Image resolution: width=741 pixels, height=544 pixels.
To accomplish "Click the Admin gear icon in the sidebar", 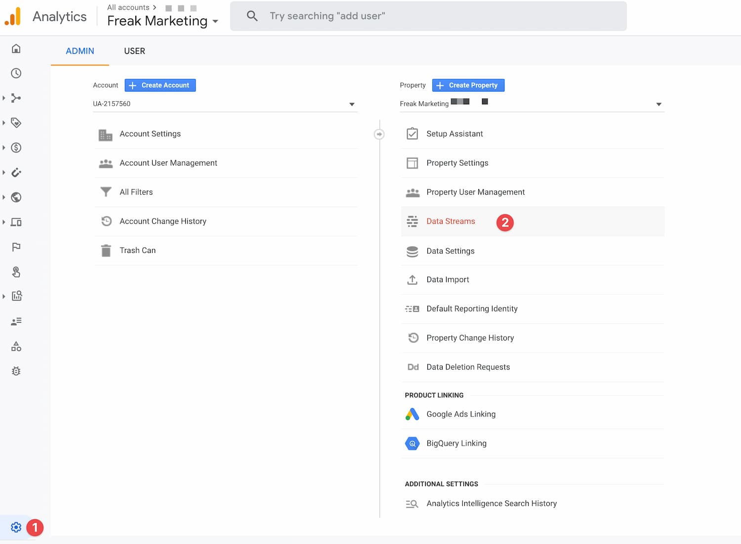I will pos(16,527).
